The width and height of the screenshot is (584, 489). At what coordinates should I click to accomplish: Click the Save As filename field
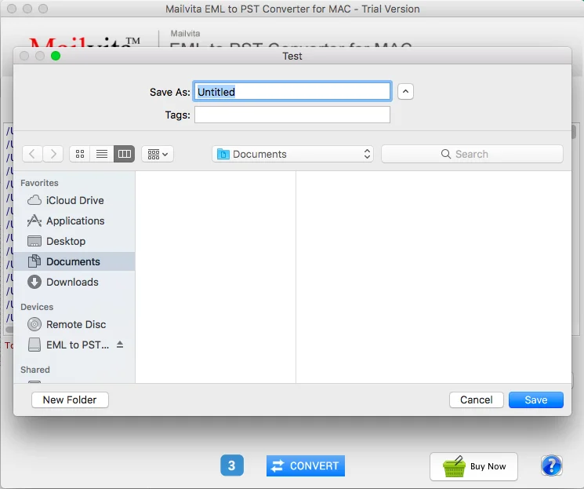pyautogui.click(x=292, y=91)
